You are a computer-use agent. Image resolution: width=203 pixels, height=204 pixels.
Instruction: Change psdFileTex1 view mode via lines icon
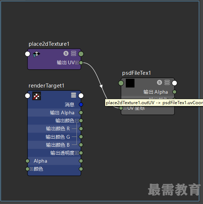click(x=167, y=82)
